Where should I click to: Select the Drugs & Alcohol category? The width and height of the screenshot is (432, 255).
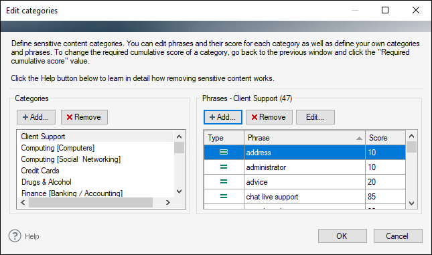[96, 182]
